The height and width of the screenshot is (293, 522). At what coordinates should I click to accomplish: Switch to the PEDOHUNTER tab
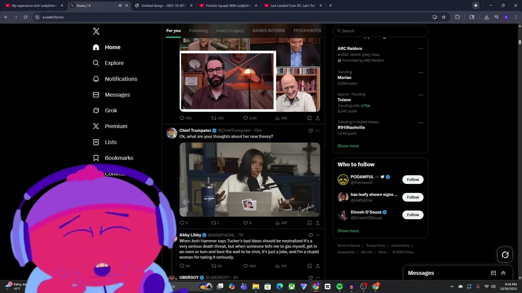point(307,31)
